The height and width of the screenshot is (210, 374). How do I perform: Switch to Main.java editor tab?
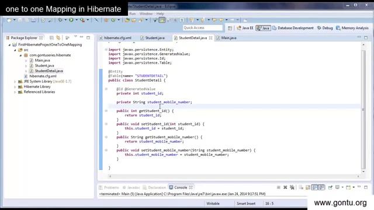226,38
